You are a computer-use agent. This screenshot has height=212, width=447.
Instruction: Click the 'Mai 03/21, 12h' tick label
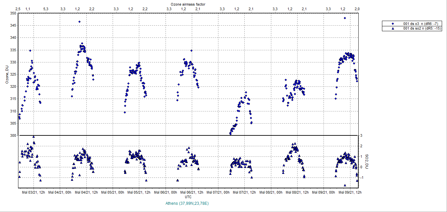pos(33,192)
